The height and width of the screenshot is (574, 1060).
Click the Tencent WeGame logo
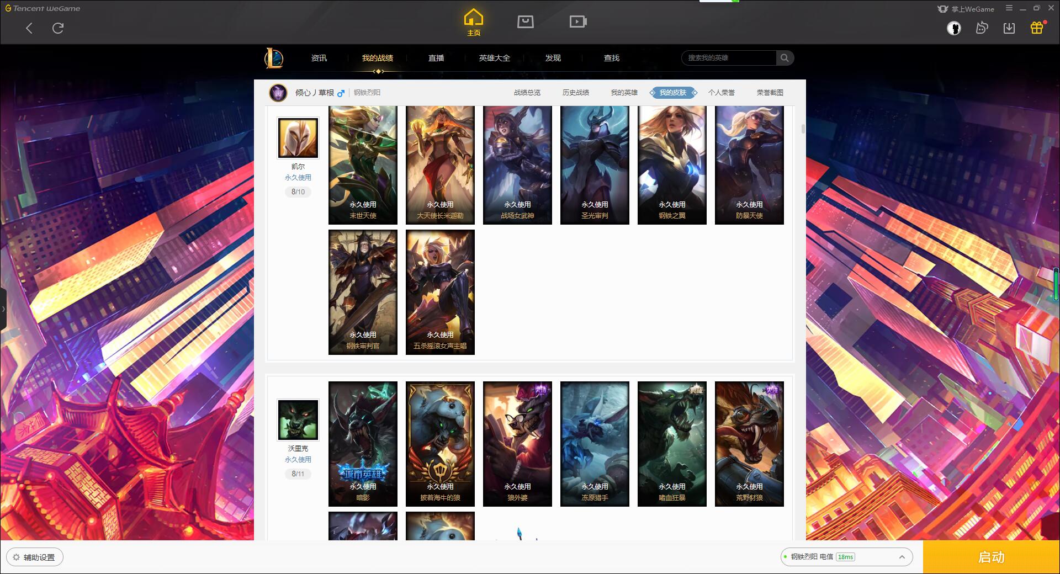pos(43,8)
